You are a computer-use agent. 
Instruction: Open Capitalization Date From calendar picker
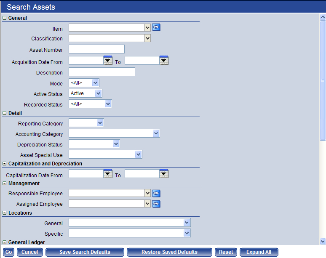pos(108,174)
